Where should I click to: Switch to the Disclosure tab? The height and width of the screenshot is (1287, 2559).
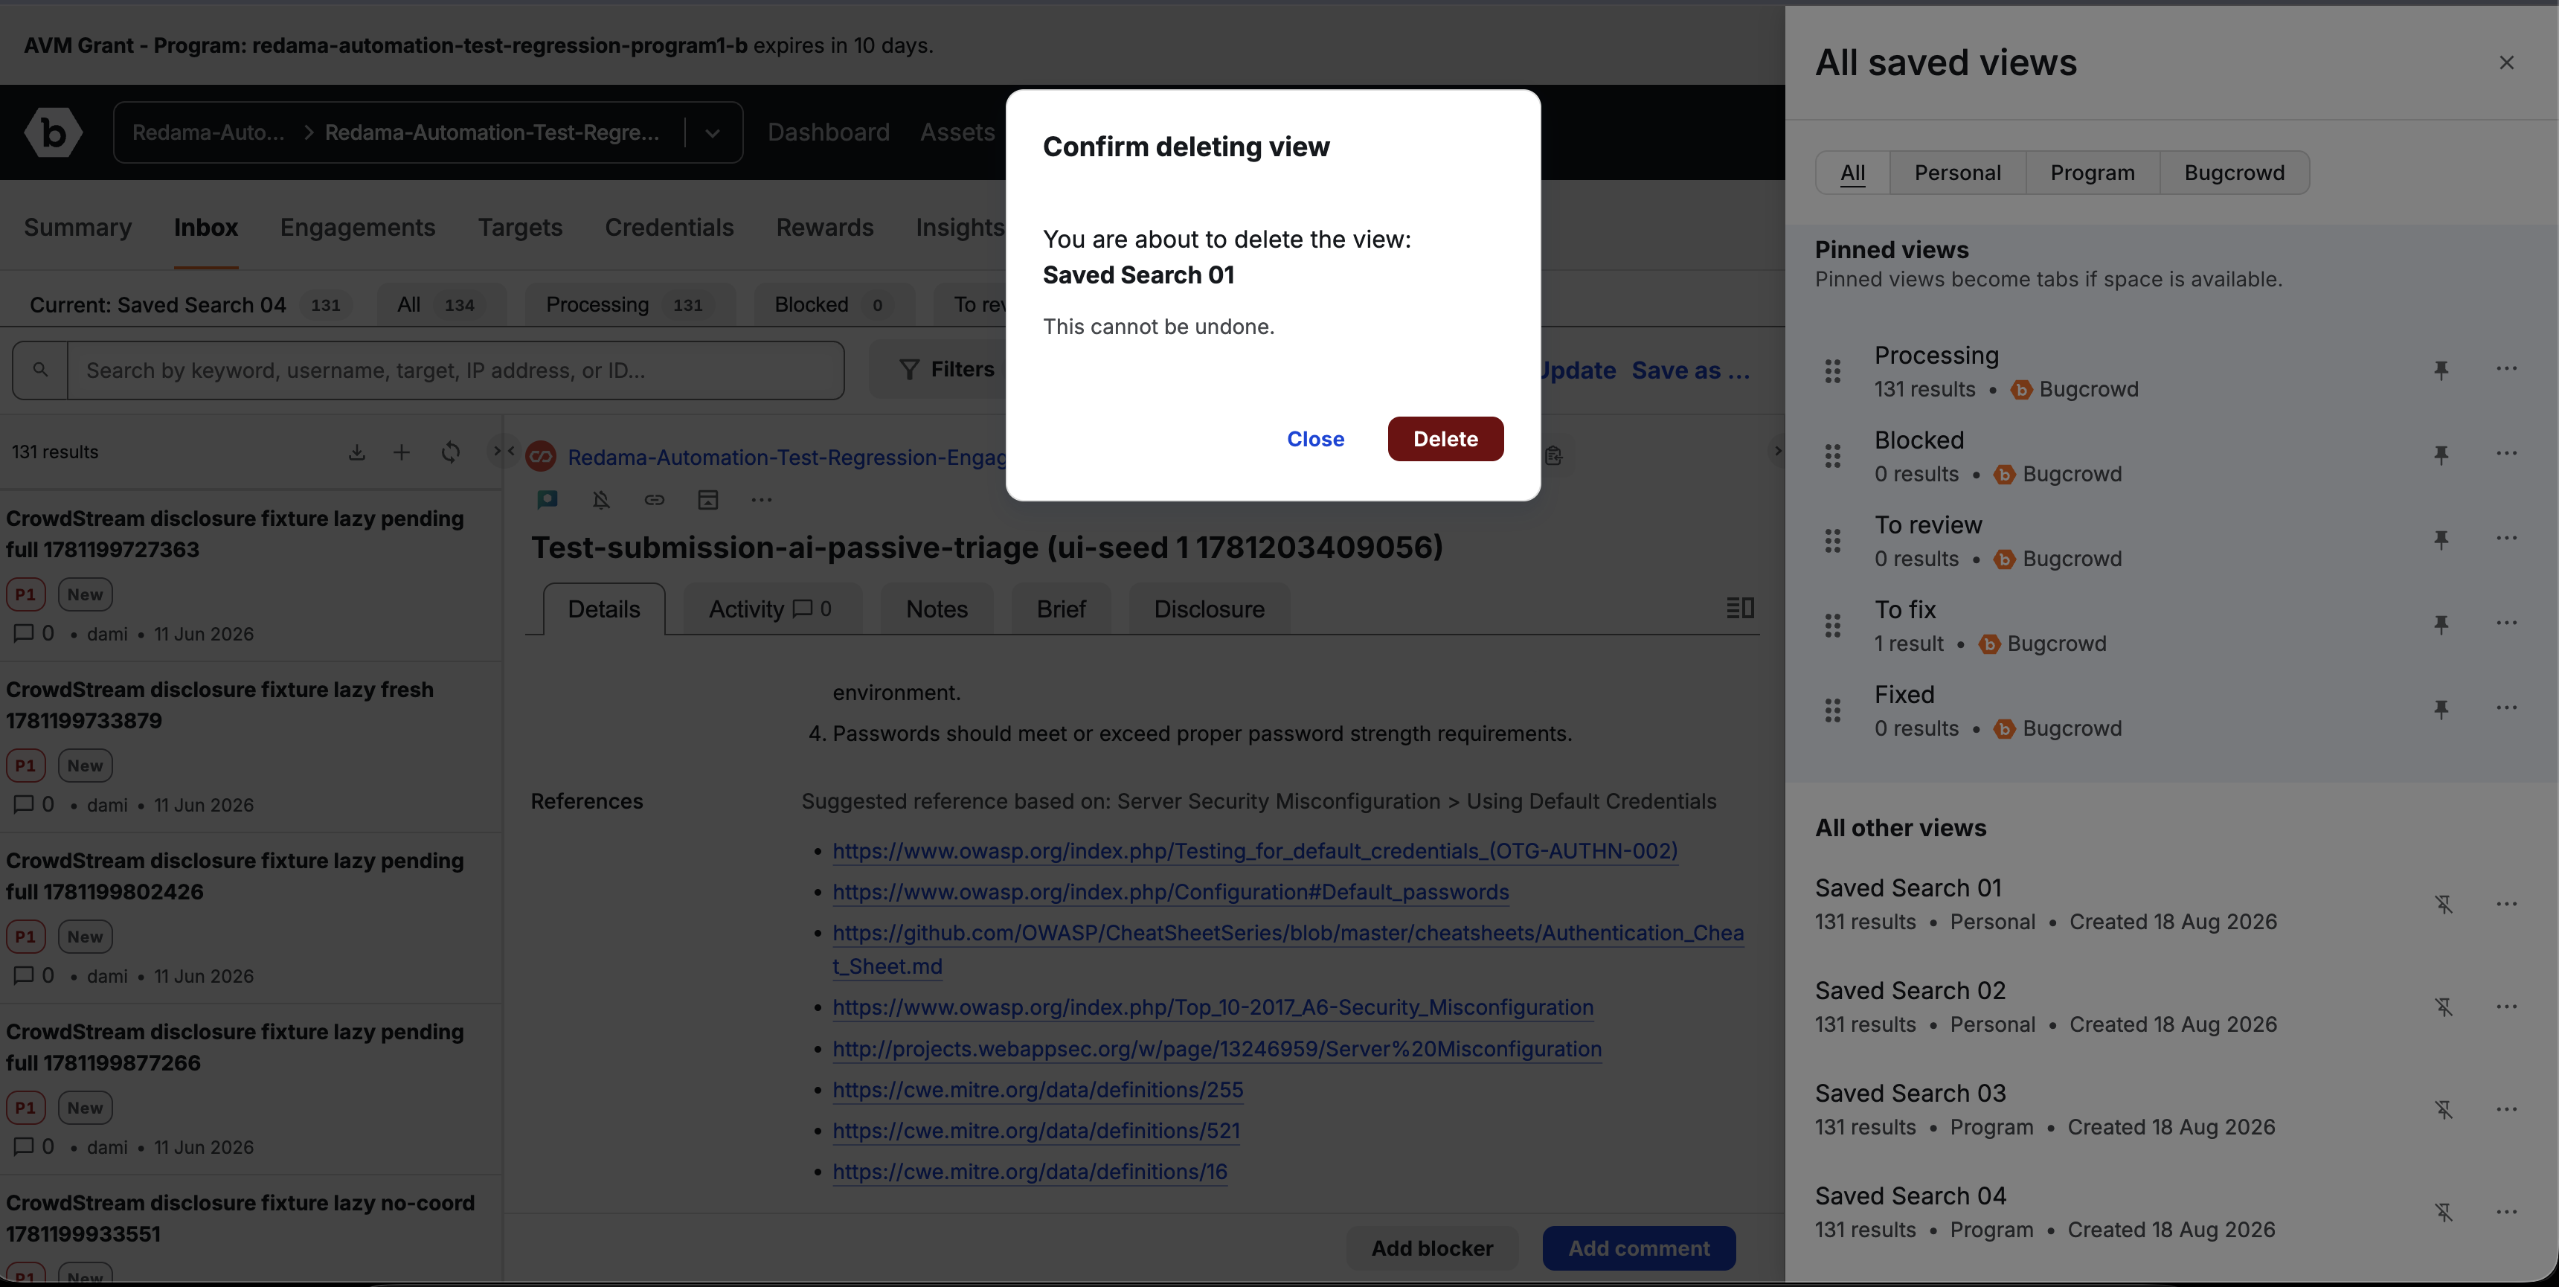(x=1209, y=609)
